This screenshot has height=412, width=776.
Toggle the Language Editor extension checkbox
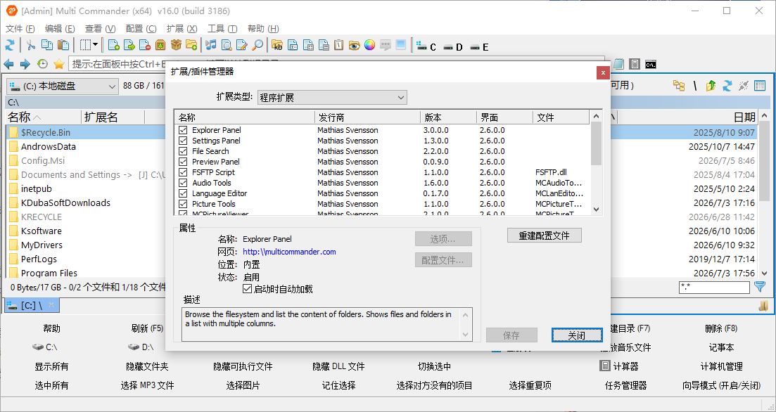coord(183,193)
